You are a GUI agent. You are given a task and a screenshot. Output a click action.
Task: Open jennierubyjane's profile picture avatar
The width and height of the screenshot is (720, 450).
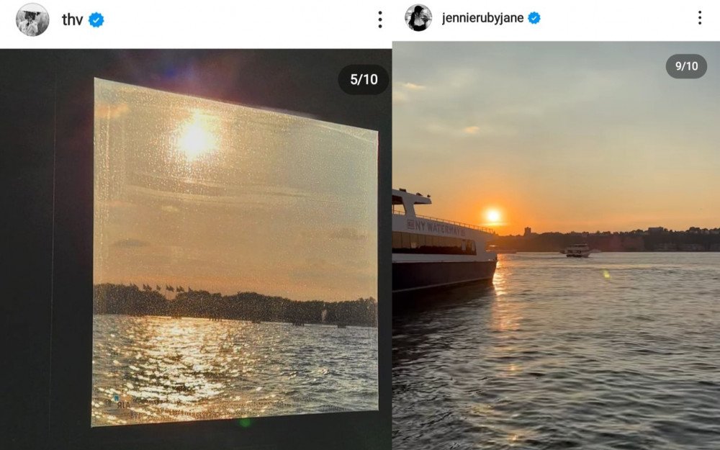point(418,18)
